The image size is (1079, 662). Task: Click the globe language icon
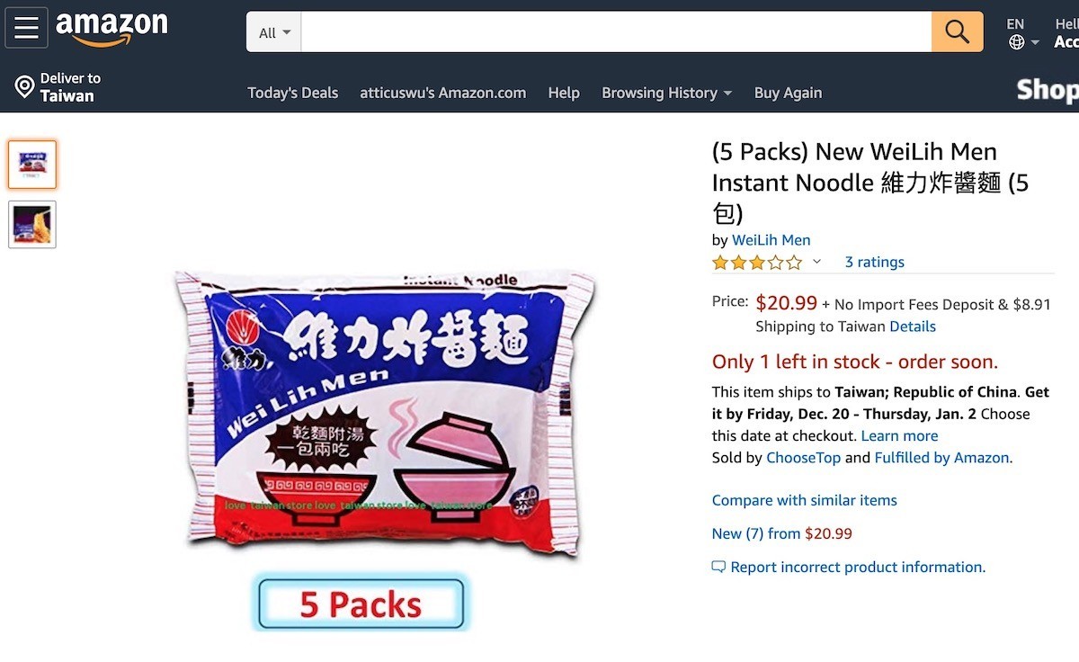(x=1017, y=42)
